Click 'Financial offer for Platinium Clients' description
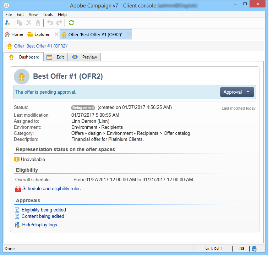 click(x=108, y=139)
